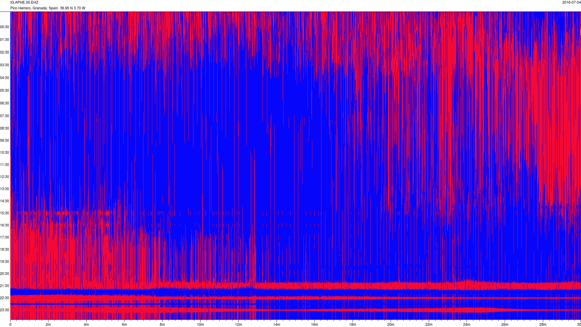Click the 16m axis tick label
Screen dimensions: 581x327
point(314,325)
